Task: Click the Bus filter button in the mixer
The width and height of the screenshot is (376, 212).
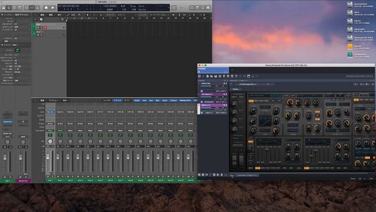Action: point(157,101)
